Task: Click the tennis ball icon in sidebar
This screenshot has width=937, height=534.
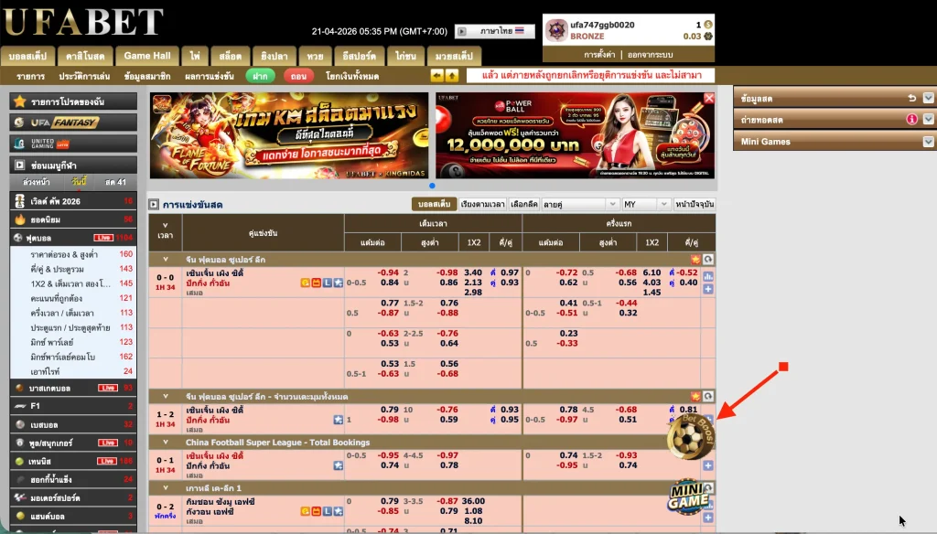Action: [20, 461]
